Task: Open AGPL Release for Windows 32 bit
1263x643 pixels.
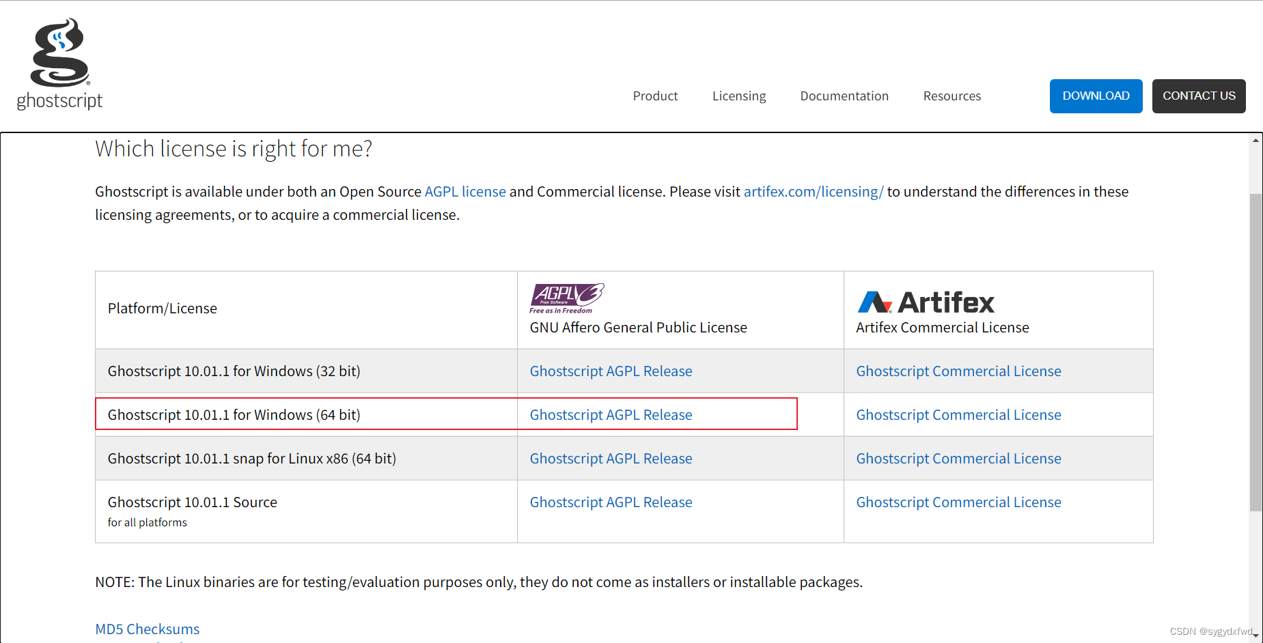Action: pos(611,371)
